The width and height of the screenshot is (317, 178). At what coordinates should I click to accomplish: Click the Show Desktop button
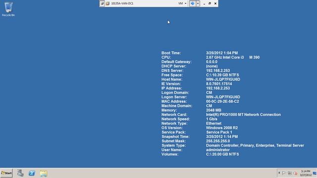315,173
